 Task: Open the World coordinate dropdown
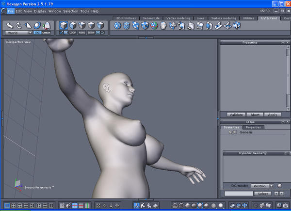click(x=18, y=32)
